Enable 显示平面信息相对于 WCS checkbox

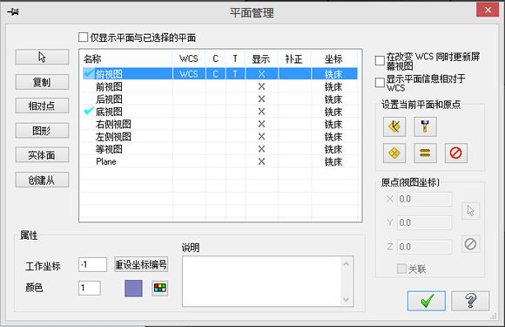coord(380,83)
